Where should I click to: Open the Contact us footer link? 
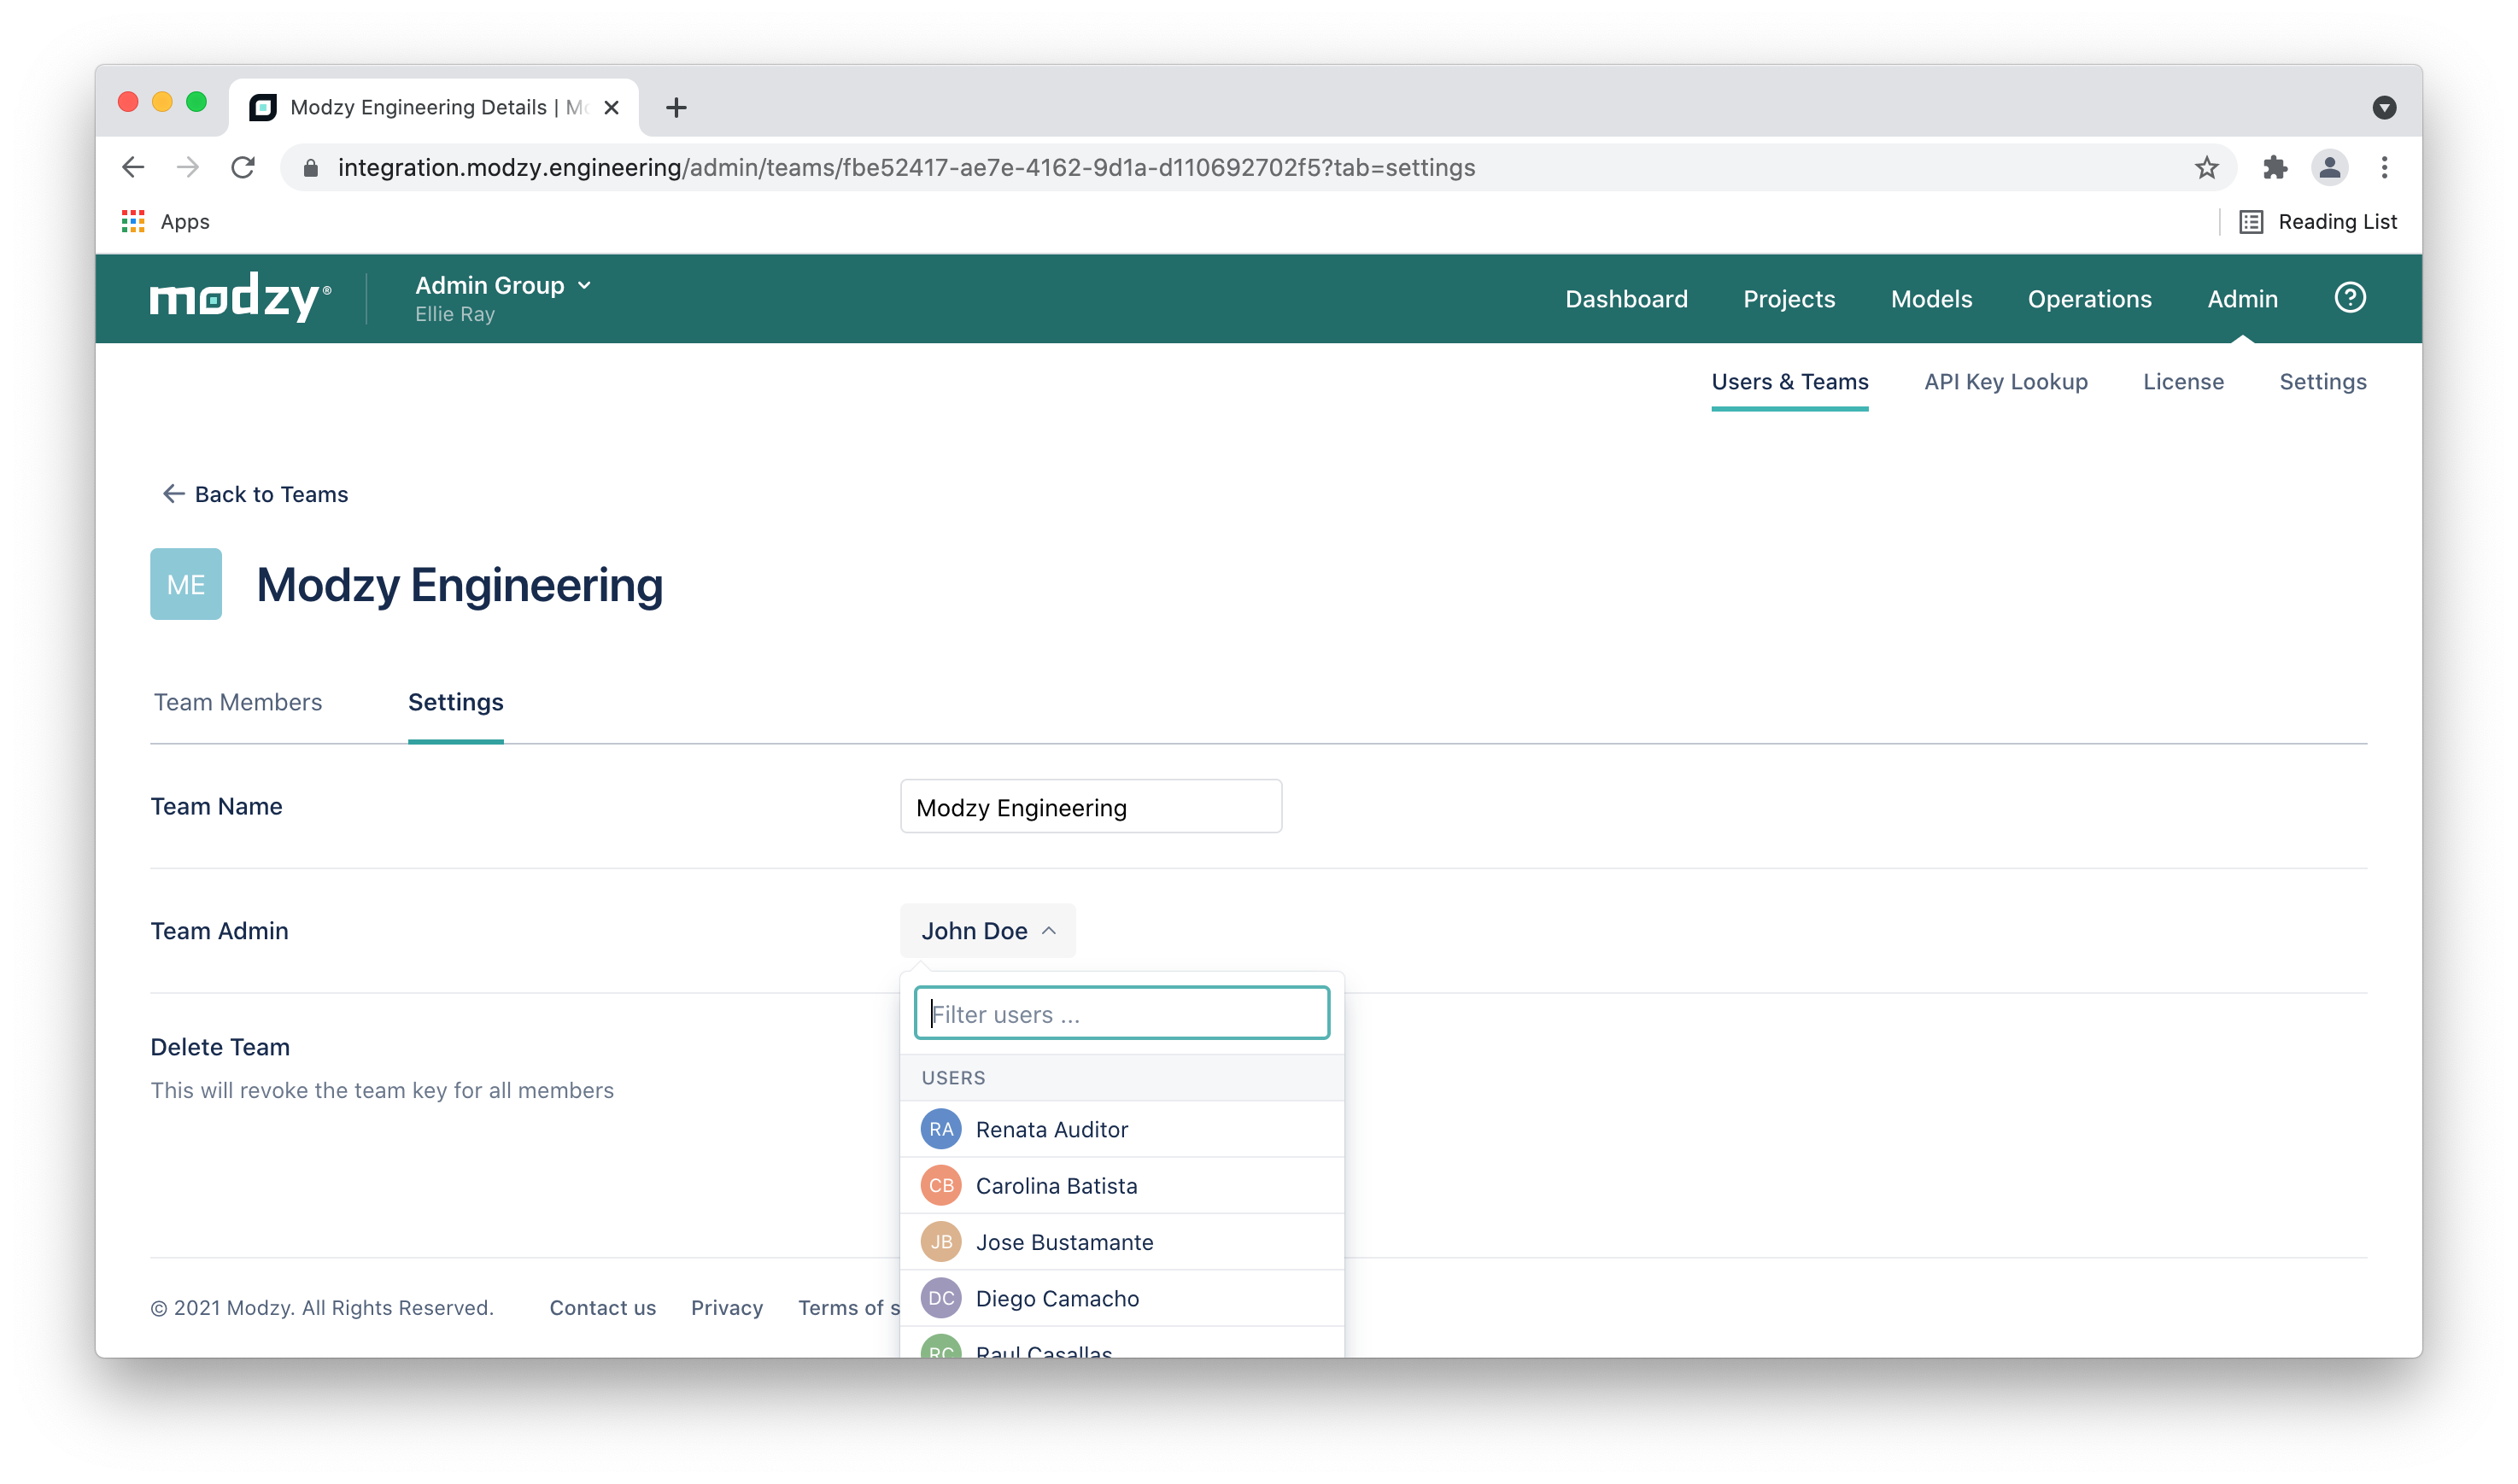click(602, 1308)
